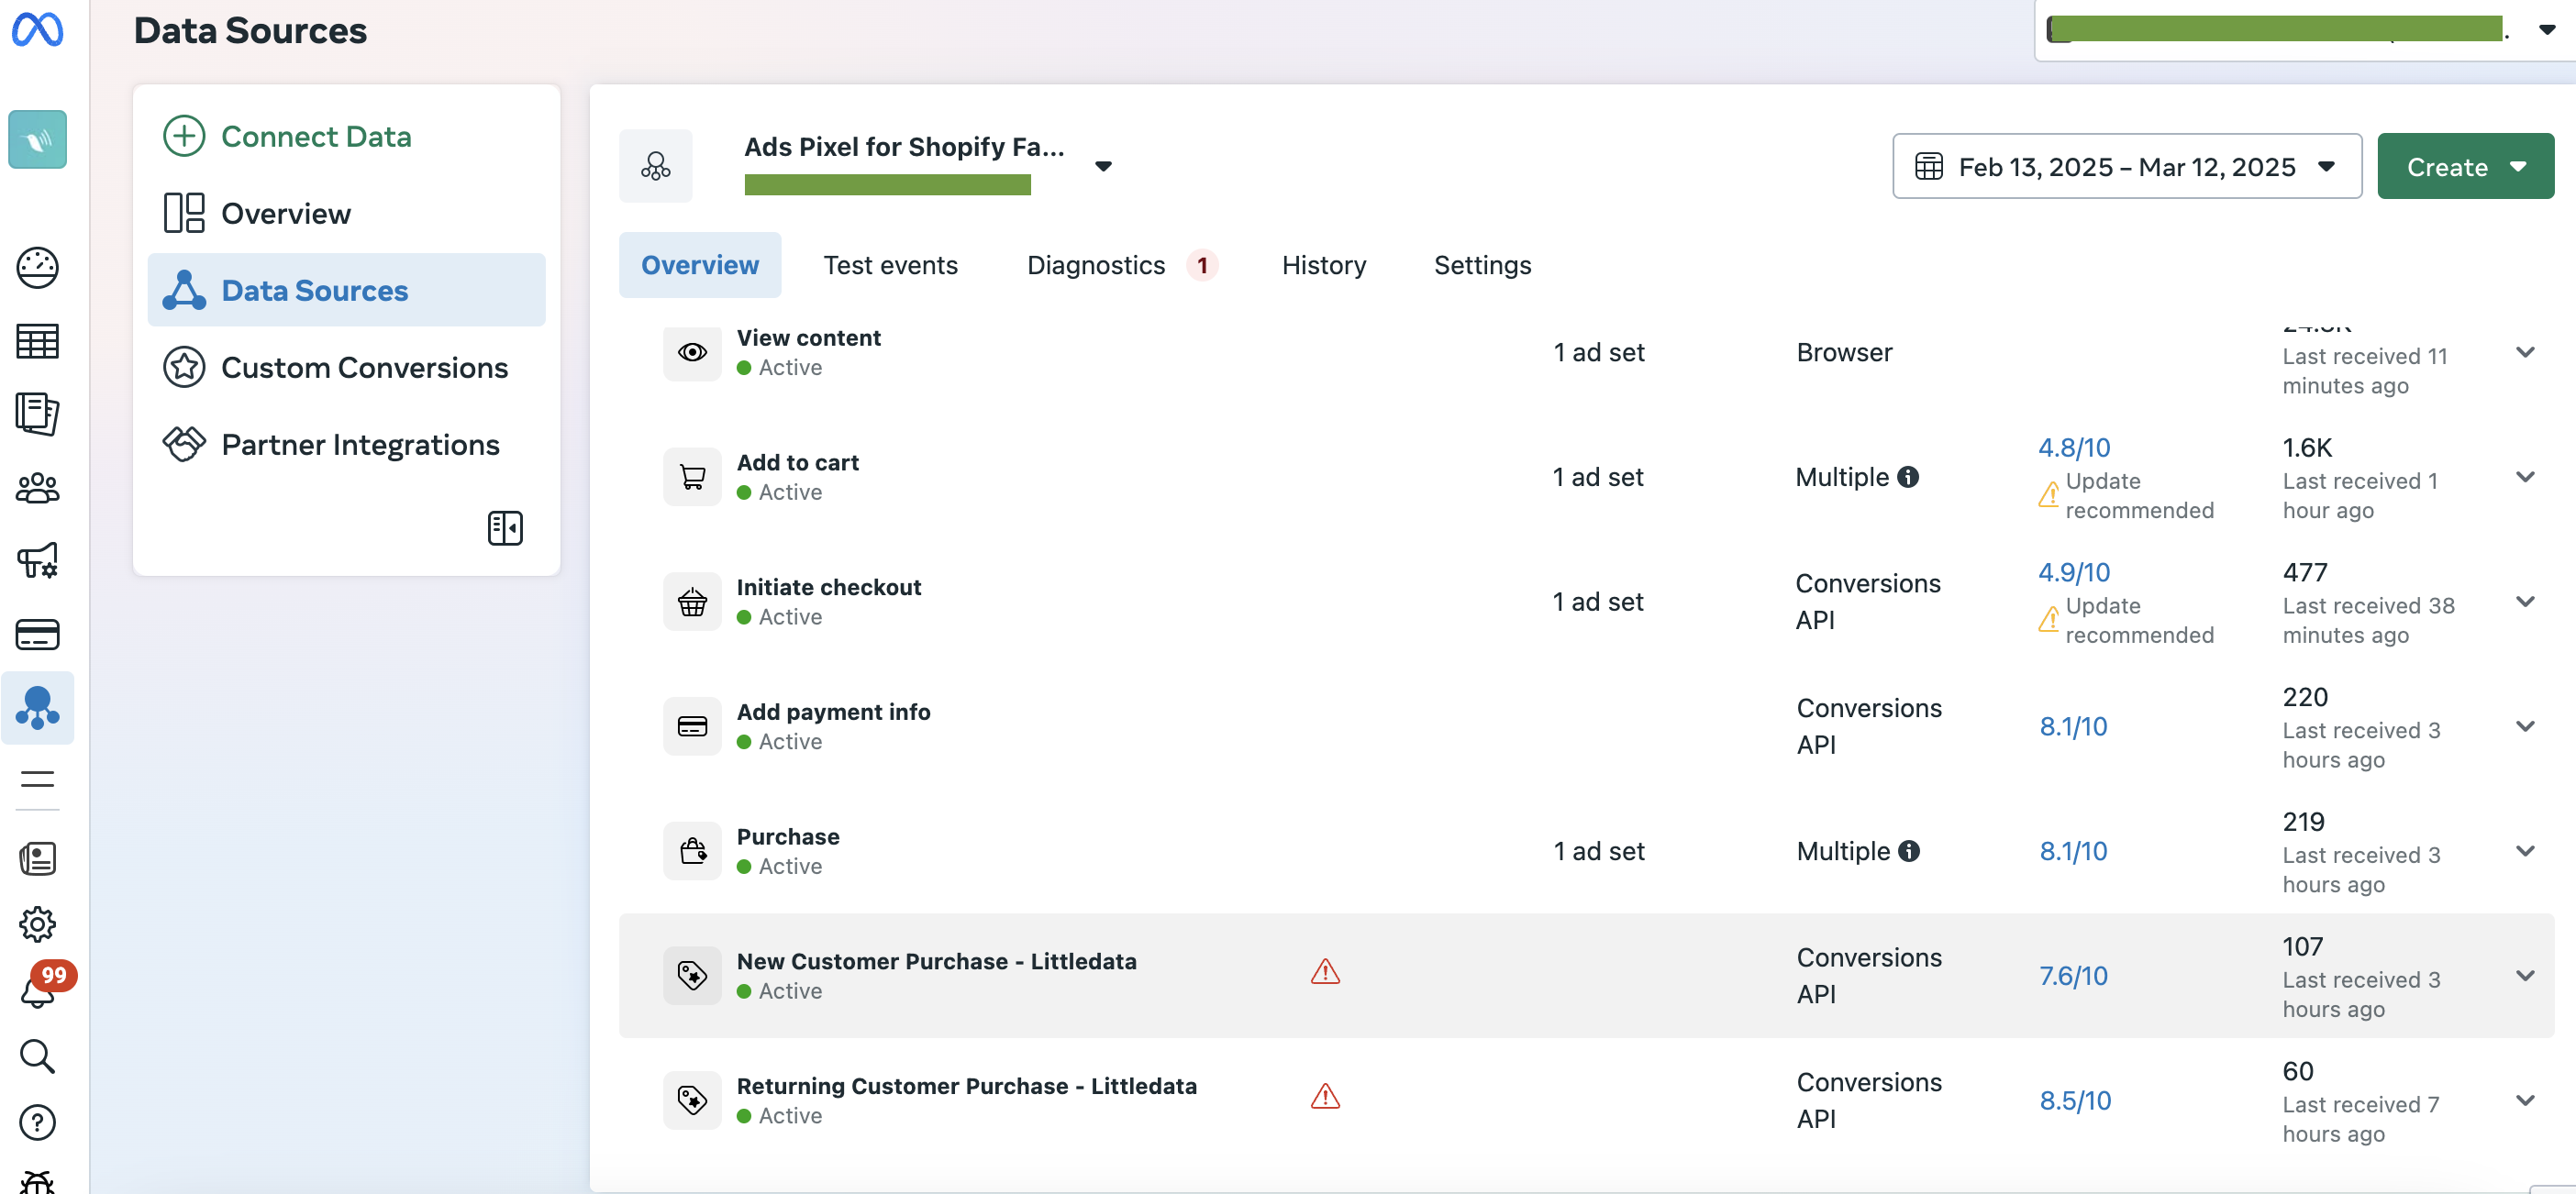This screenshot has height=1194, width=2576.
Task: Click info icon next to Multiple in Purchase row
Action: coord(1909,851)
